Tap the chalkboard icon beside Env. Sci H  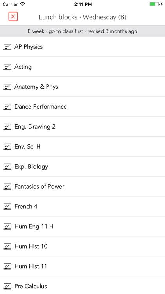click(x=7, y=147)
